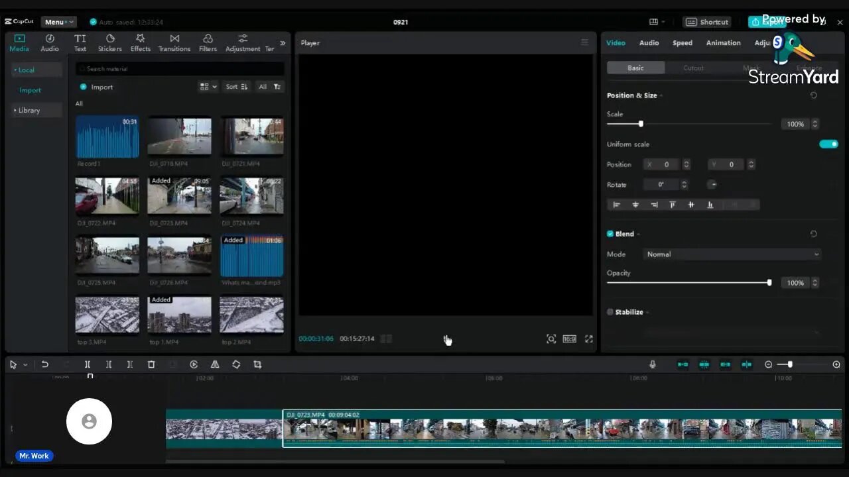Open the Transitions tab

click(174, 43)
